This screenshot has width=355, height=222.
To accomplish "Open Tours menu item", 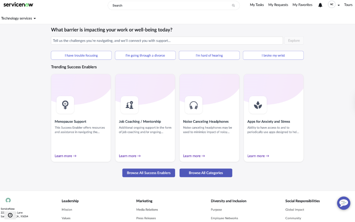I will click(348, 5).
